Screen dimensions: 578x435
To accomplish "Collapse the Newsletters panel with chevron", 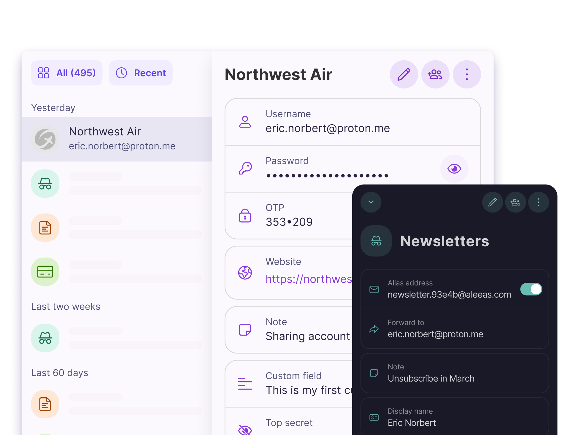I will pyautogui.click(x=371, y=202).
